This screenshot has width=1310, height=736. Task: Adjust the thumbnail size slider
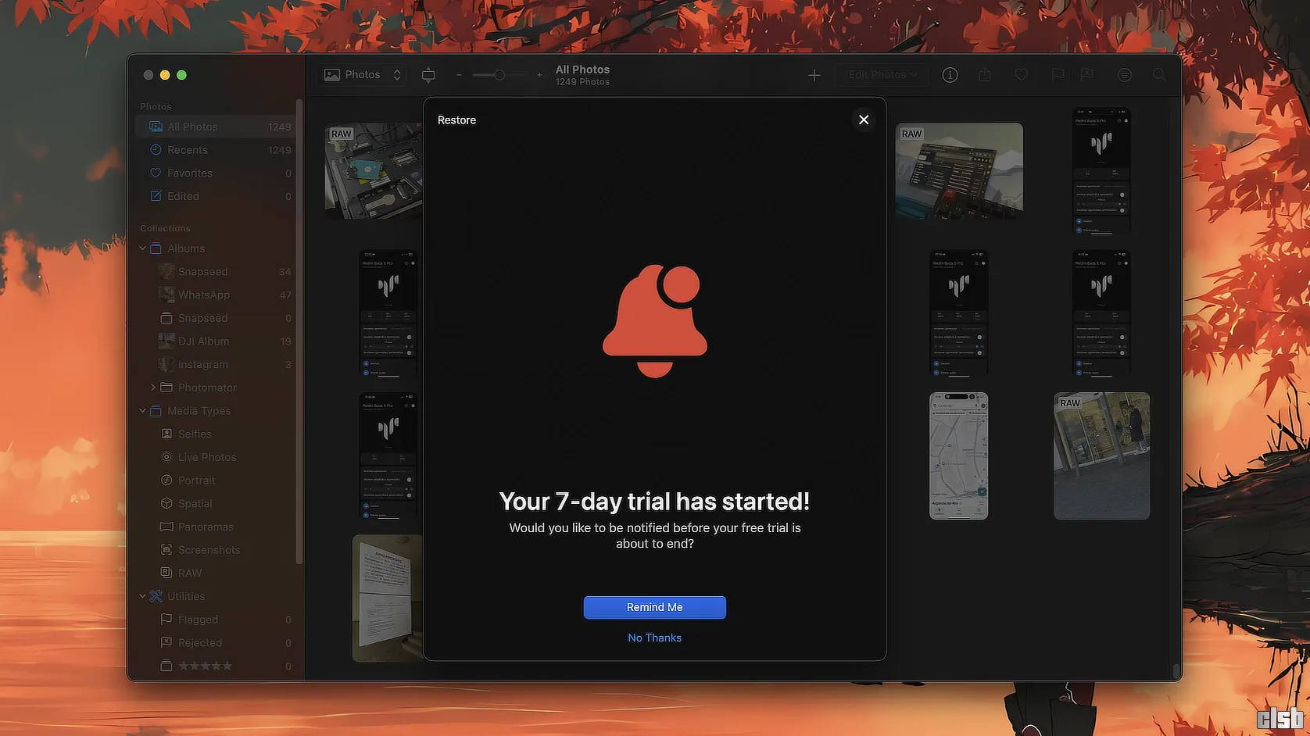tap(499, 75)
